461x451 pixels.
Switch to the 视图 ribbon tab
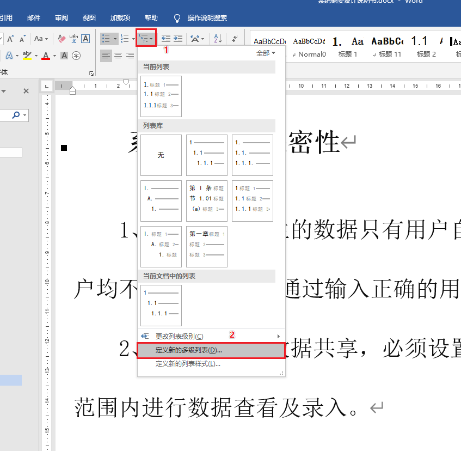pyautogui.click(x=89, y=18)
